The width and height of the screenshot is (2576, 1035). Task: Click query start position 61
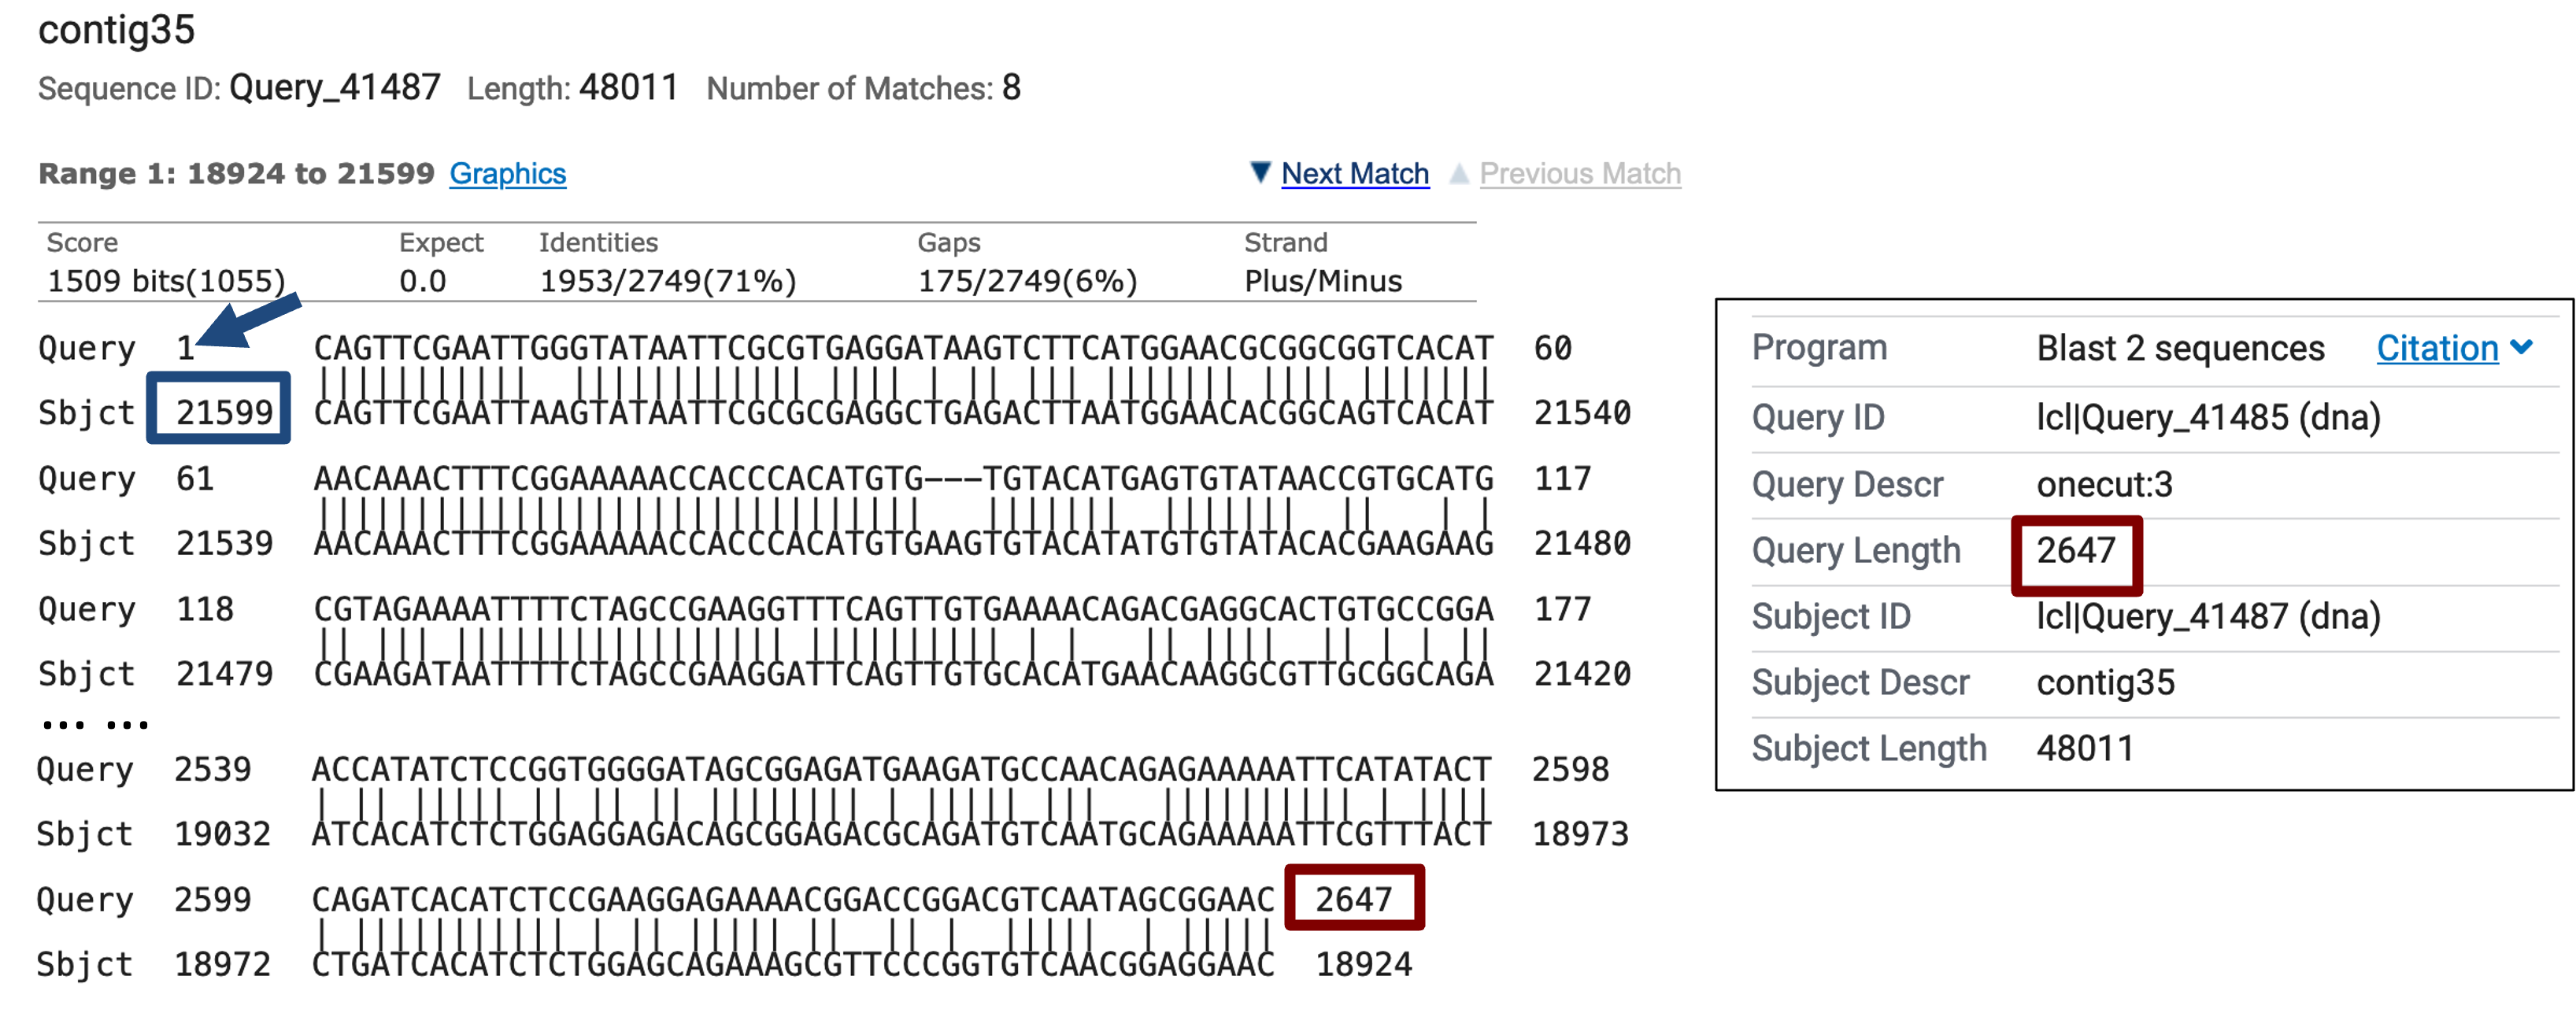[194, 478]
